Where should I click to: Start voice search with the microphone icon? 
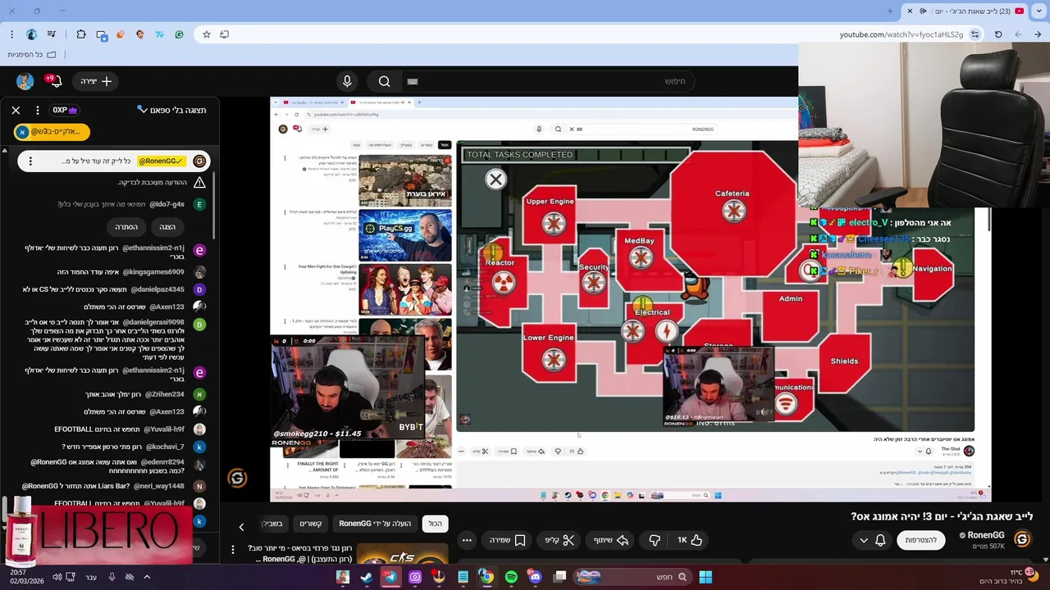click(347, 81)
